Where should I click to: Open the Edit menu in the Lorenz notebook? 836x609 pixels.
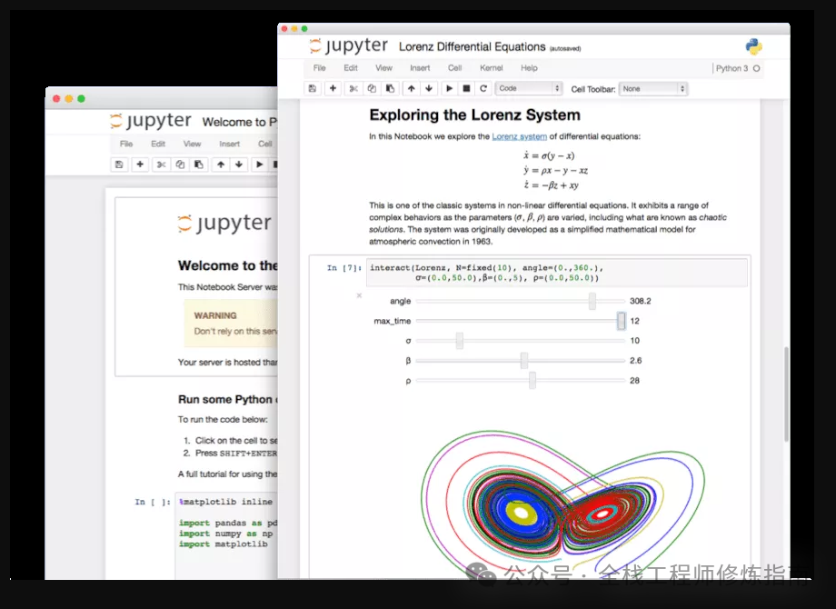(x=350, y=68)
